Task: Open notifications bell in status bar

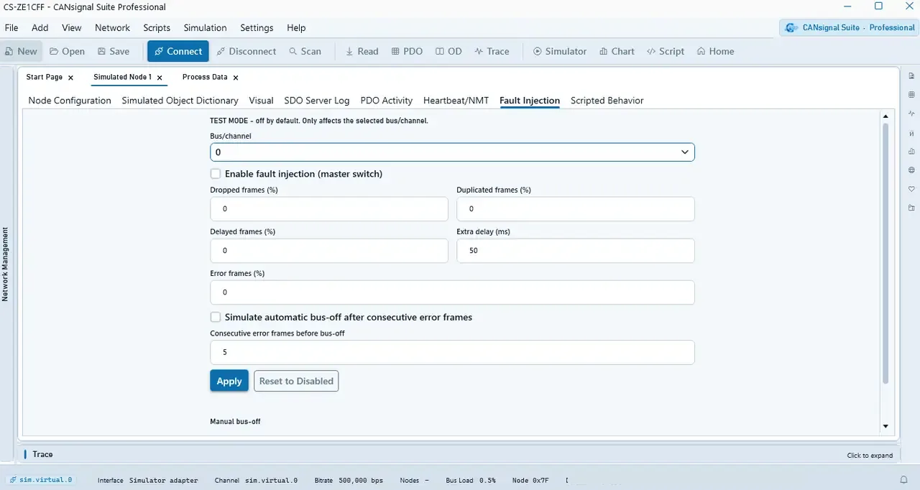Action: (904, 480)
